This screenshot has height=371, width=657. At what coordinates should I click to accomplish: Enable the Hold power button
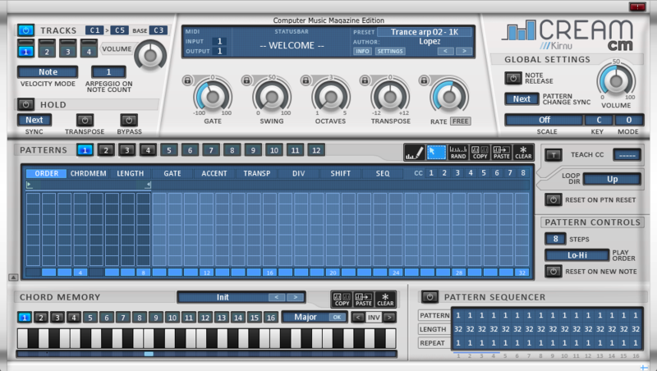(x=25, y=104)
